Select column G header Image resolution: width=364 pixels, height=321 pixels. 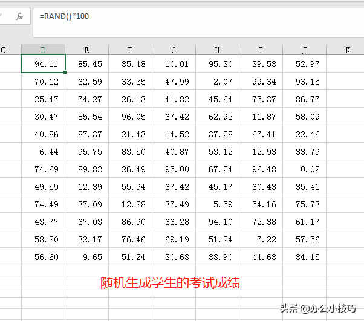pos(174,50)
